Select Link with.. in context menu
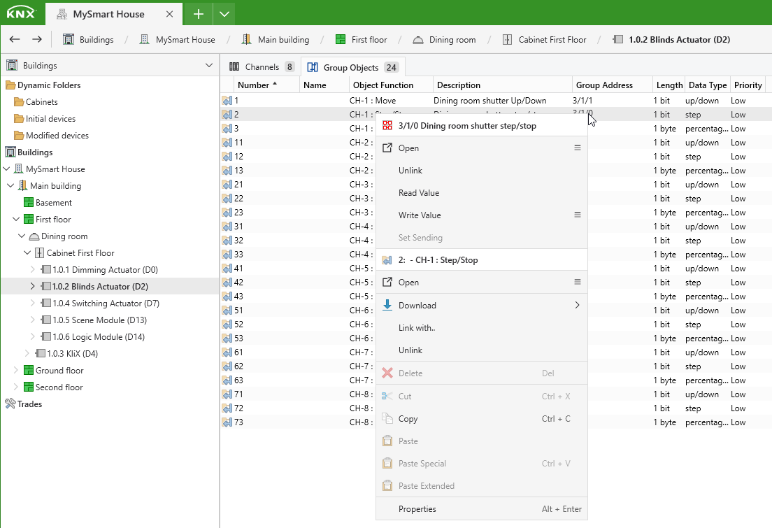772x528 pixels. (x=417, y=327)
